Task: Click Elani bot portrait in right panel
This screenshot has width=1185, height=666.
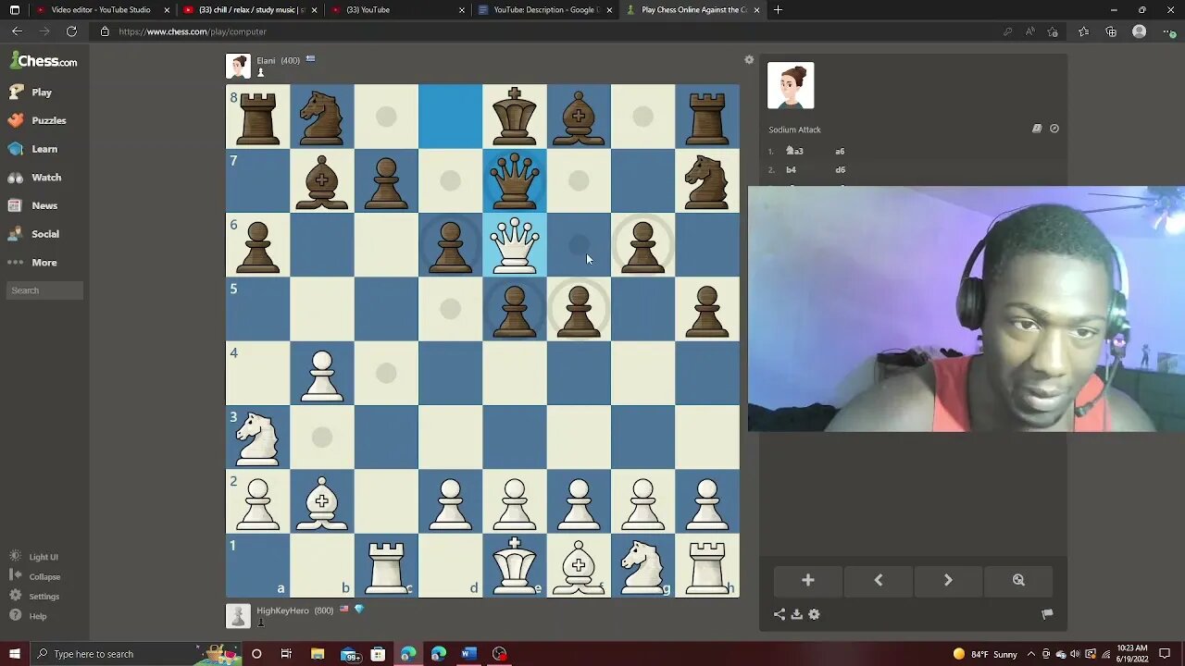Action: pos(791,86)
